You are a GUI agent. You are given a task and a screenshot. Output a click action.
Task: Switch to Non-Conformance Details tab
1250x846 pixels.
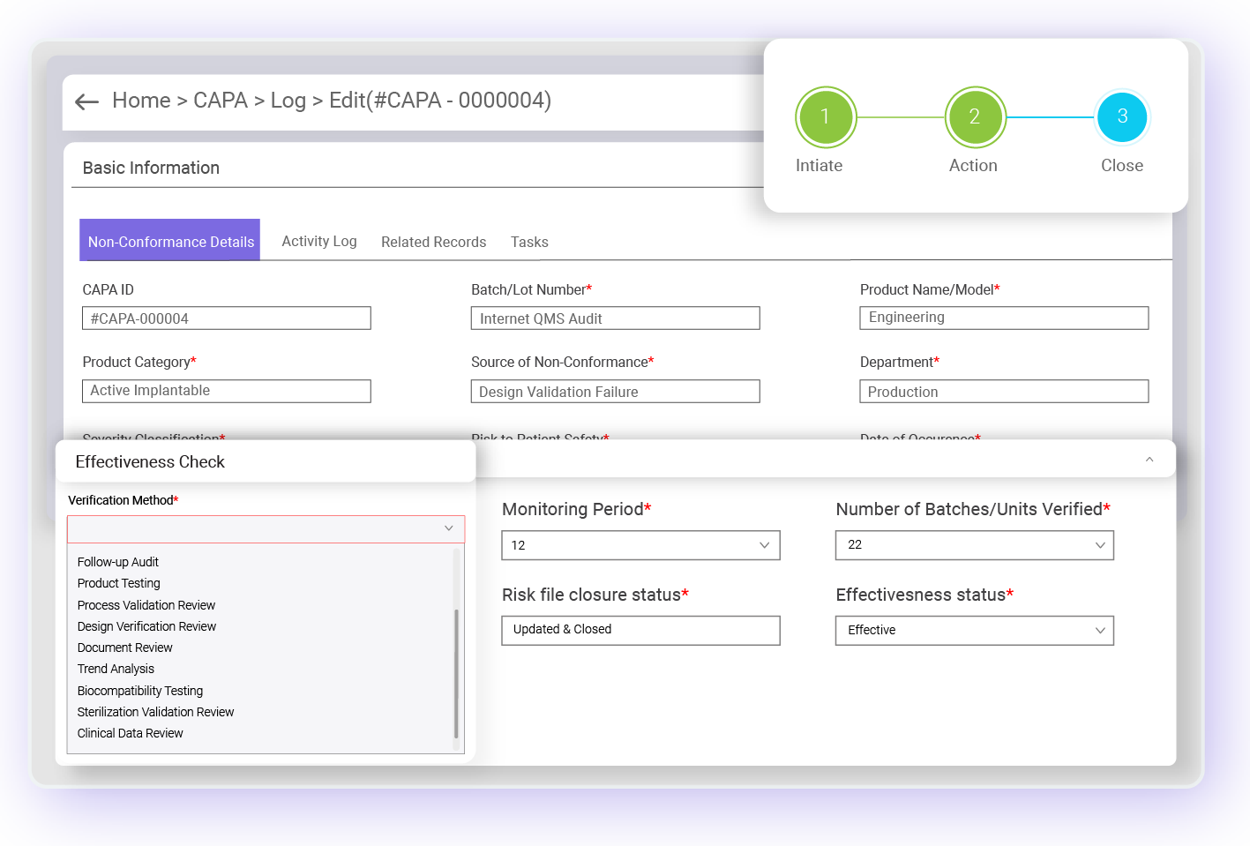pyautogui.click(x=170, y=241)
